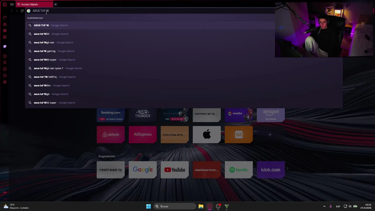
Task: Open the striped panel icon in sidebar
Action: point(5,31)
